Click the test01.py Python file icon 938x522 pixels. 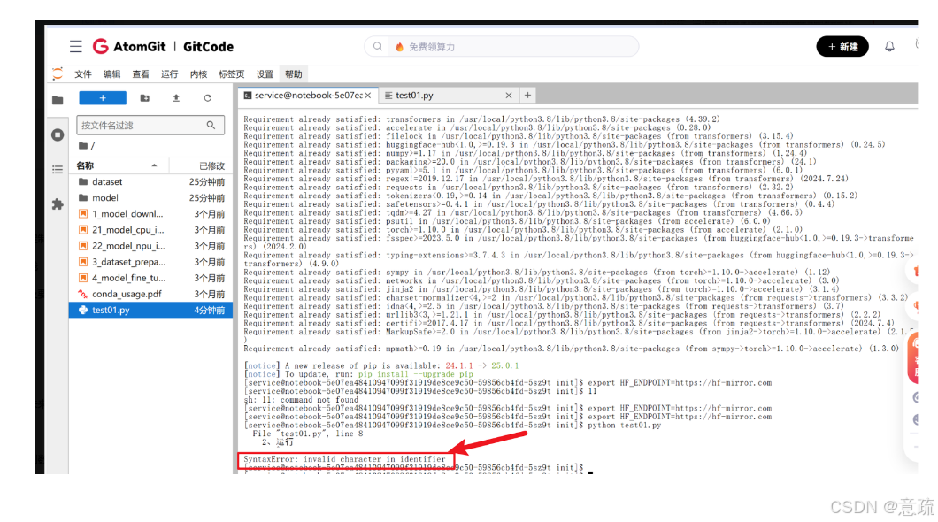(x=83, y=311)
